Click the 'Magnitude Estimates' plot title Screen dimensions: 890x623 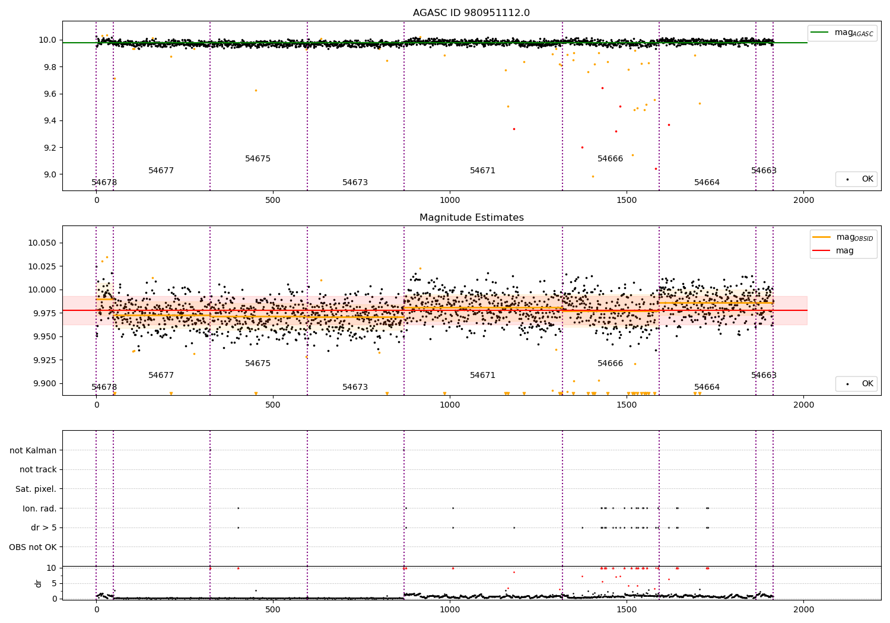(x=471, y=218)
